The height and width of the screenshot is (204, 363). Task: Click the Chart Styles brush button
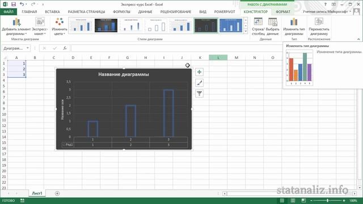coord(199,83)
